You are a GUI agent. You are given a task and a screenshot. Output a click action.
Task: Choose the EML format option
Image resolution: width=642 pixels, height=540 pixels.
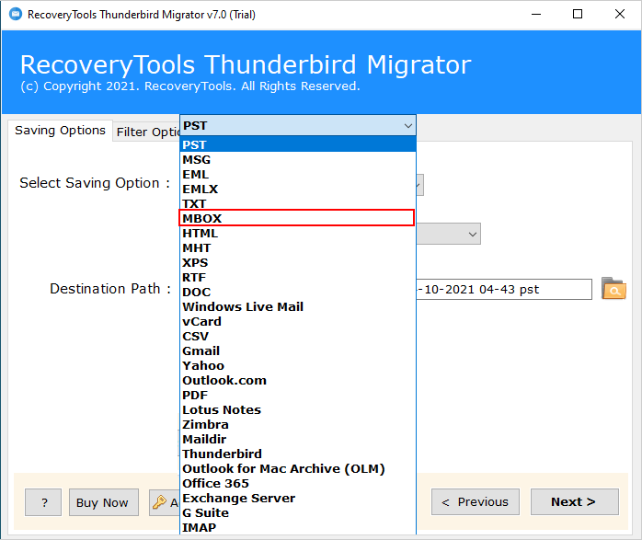click(x=298, y=175)
